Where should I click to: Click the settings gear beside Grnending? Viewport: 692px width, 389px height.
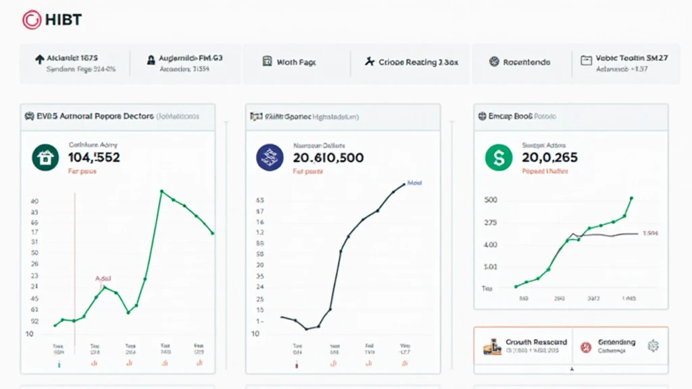(653, 346)
